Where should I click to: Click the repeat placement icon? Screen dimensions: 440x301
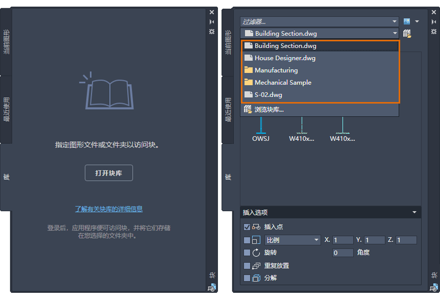tap(256, 266)
